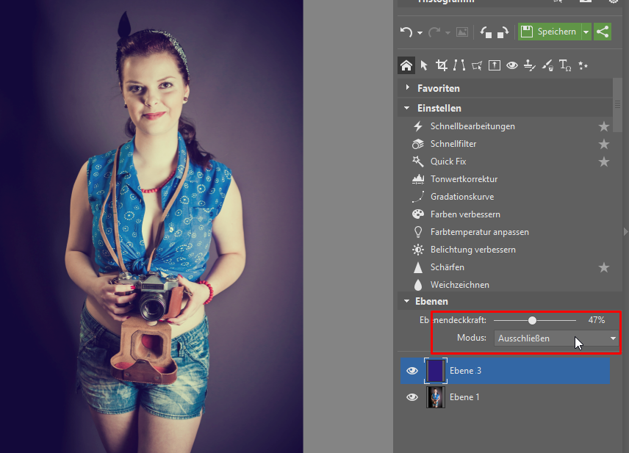
Task: Toggle favorite star for Schärfen
Action: (604, 268)
